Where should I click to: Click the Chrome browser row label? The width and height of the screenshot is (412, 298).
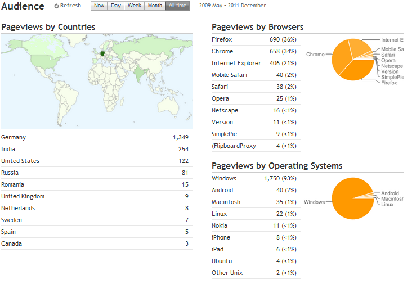(x=222, y=51)
